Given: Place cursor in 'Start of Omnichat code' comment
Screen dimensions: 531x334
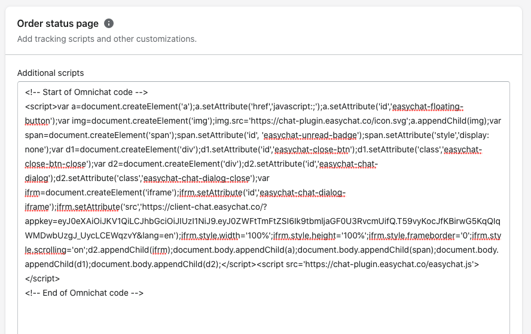Looking at the screenshot, I should (x=86, y=93).
